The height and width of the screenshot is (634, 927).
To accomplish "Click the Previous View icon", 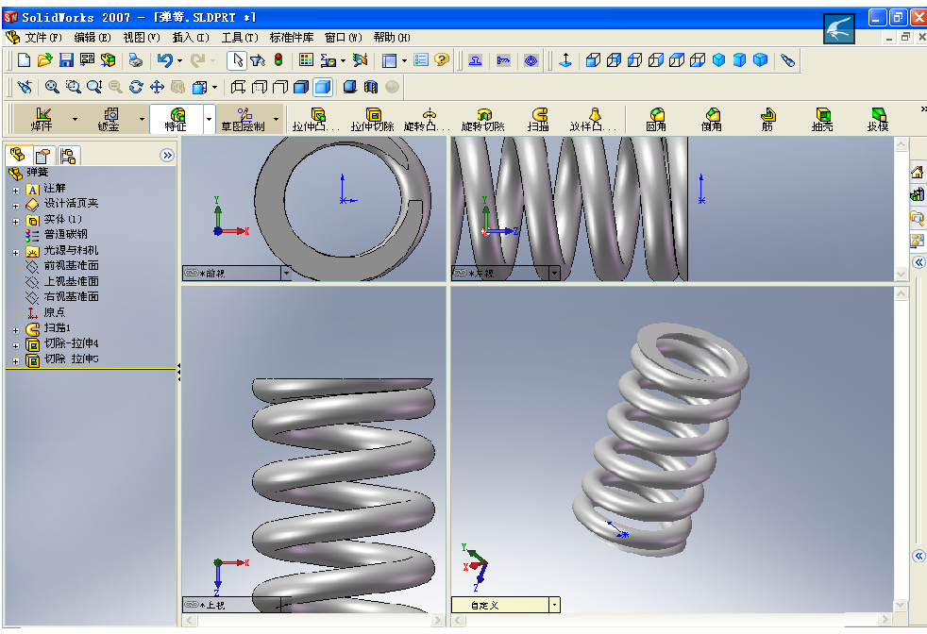I will point(25,88).
